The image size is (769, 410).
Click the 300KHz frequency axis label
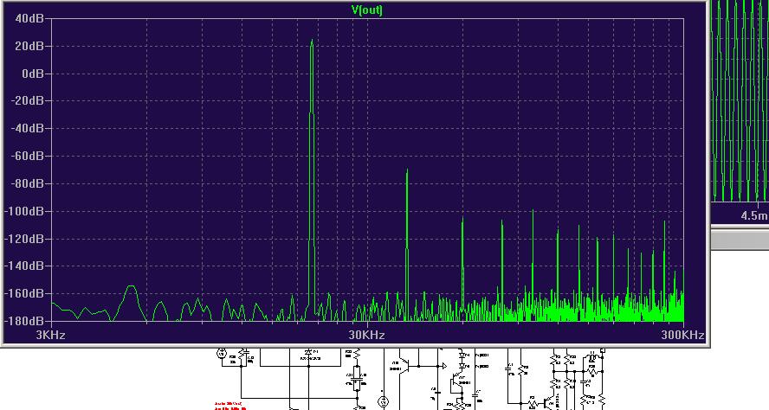pyautogui.click(x=682, y=335)
